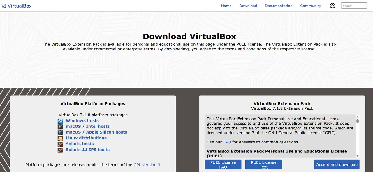Screen dimensions: 373x172
Task: Click the Download VirtualBox page title
Action: (x=189, y=36)
